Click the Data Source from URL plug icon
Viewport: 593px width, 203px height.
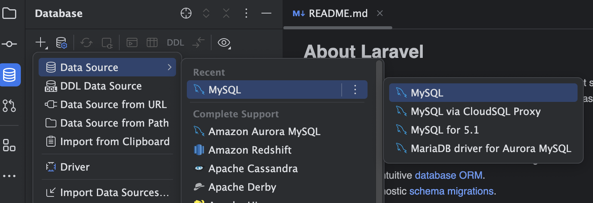click(51, 105)
